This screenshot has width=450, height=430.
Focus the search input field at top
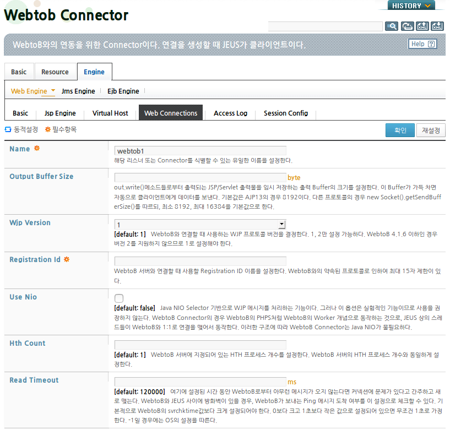[325, 26]
